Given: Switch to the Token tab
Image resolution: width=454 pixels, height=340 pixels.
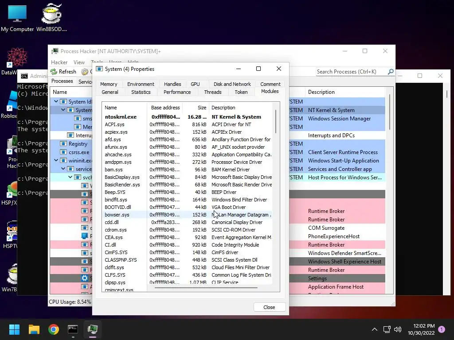Looking at the screenshot, I should pos(241,92).
